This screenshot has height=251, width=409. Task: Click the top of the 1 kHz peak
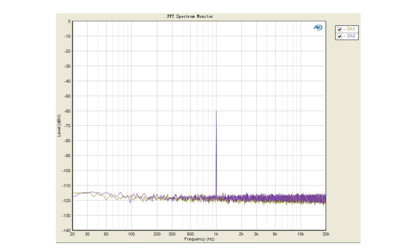point(216,111)
